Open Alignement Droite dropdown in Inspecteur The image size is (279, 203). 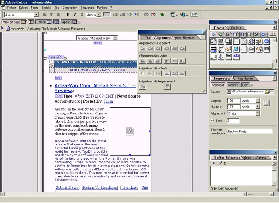[x=258, y=113]
